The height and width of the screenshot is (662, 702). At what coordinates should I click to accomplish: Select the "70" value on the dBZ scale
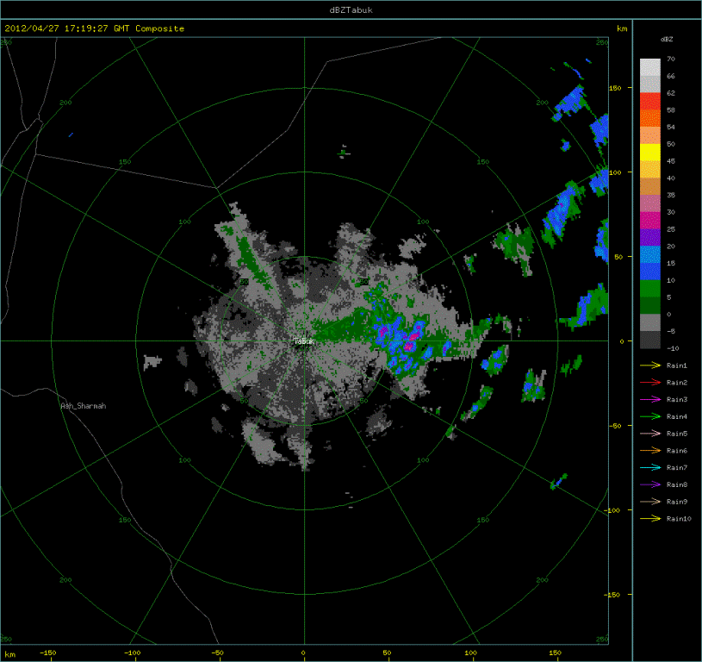[x=671, y=59]
